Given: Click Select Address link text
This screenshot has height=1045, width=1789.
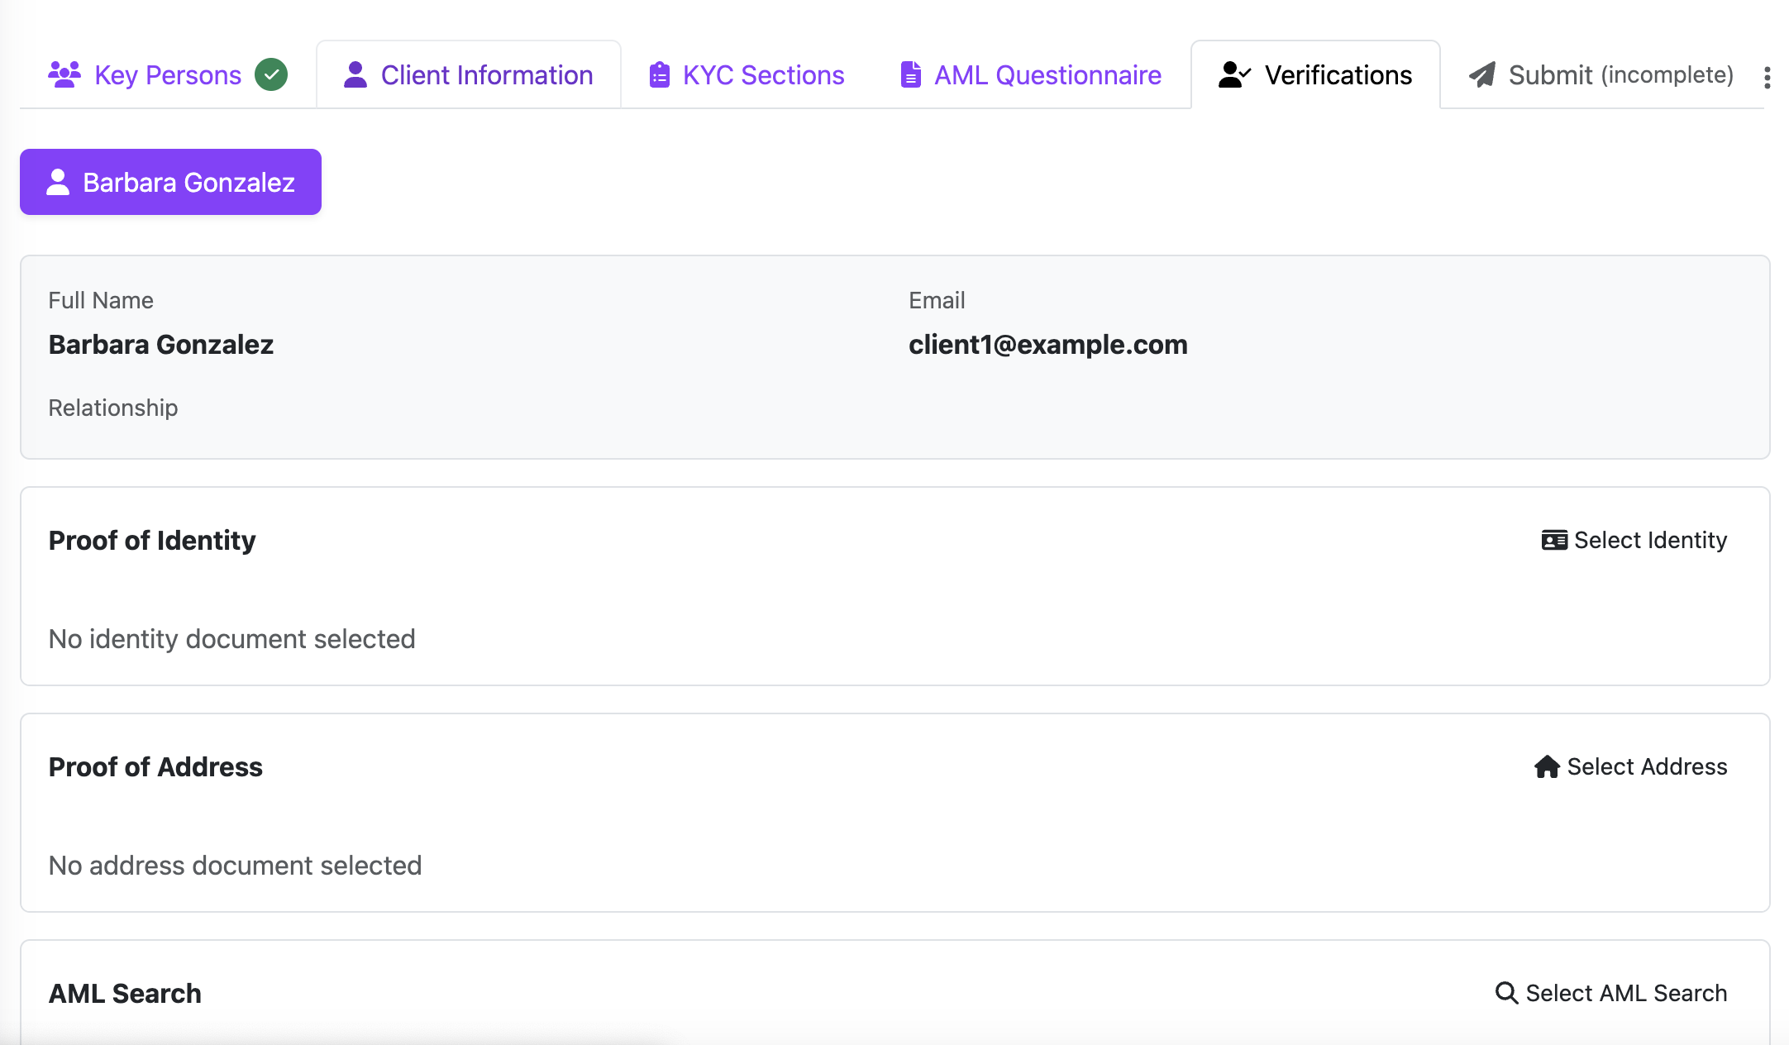Looking at the screenshot, I should 1647,766.
